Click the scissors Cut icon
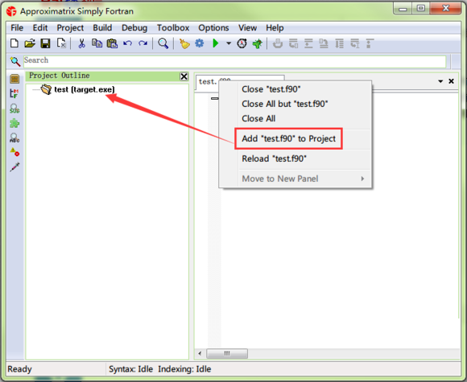Screen dimensions: 467x382 click(81, 43)
